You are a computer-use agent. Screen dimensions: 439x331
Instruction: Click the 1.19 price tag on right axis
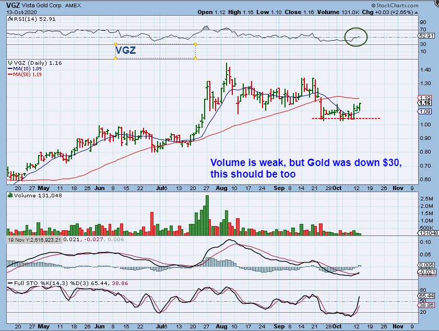tap(425, 98)
